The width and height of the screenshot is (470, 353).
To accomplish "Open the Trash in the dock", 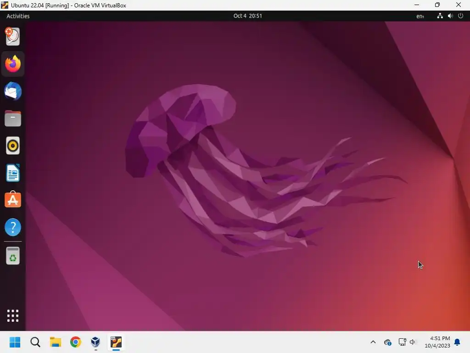I will [x=12, y=256].
